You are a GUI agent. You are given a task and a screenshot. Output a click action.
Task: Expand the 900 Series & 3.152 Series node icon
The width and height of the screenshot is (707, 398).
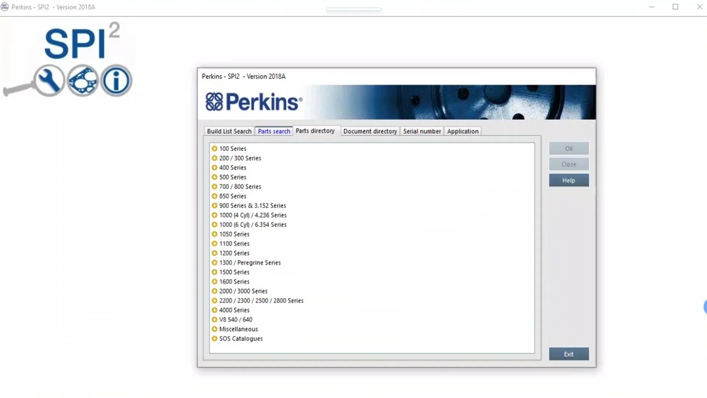click(x=214, y=206)
